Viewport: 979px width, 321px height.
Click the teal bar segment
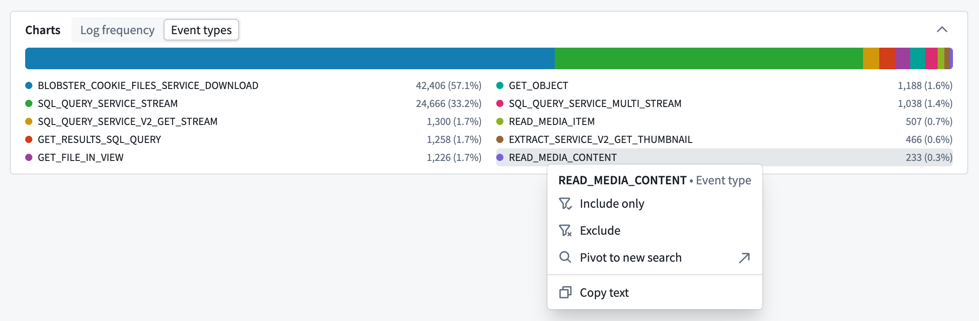(x=918, y=58)
